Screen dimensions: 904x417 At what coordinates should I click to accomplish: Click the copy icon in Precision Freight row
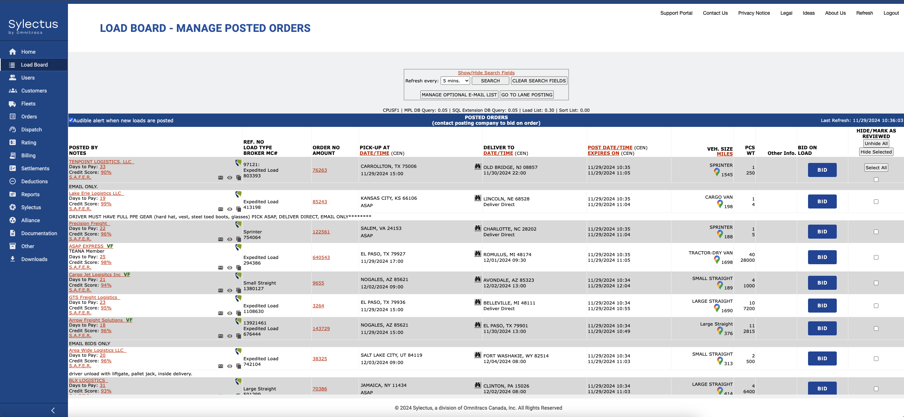coord(239,239)
